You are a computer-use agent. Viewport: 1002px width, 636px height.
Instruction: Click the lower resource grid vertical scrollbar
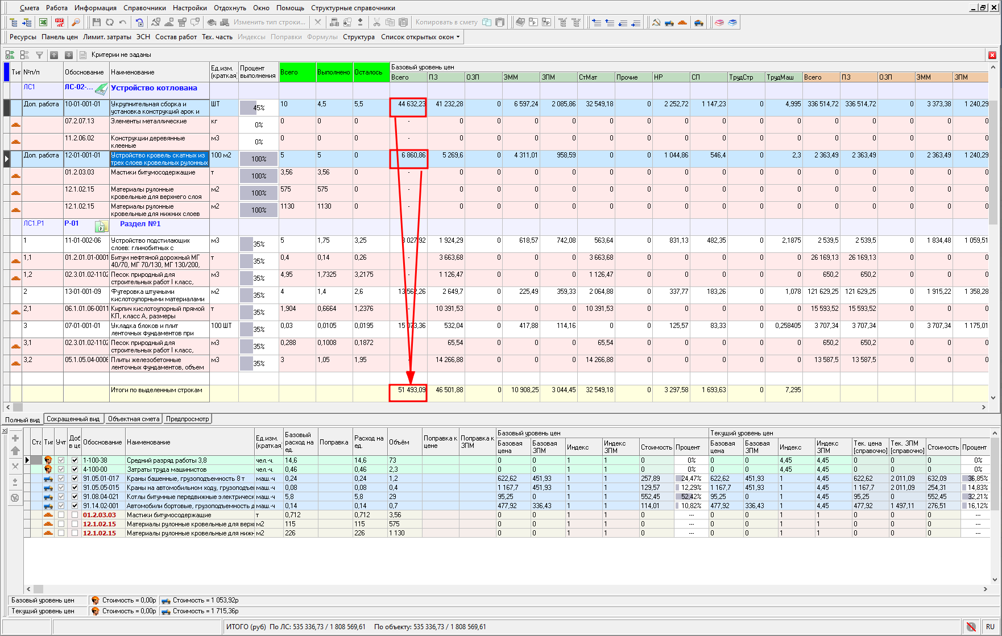995,506
